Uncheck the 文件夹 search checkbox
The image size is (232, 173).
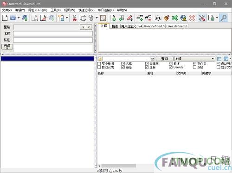coord(194,63)
